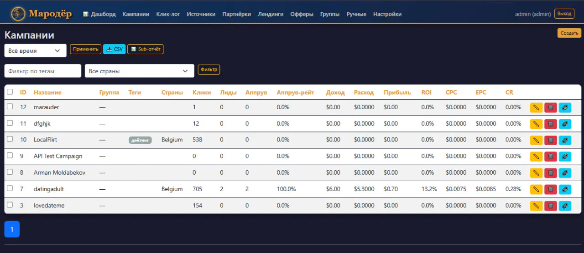Viewport: 584px width, 253px height.
Task: Click link icon for API Test Campaign
Action: tap(565, 157)
